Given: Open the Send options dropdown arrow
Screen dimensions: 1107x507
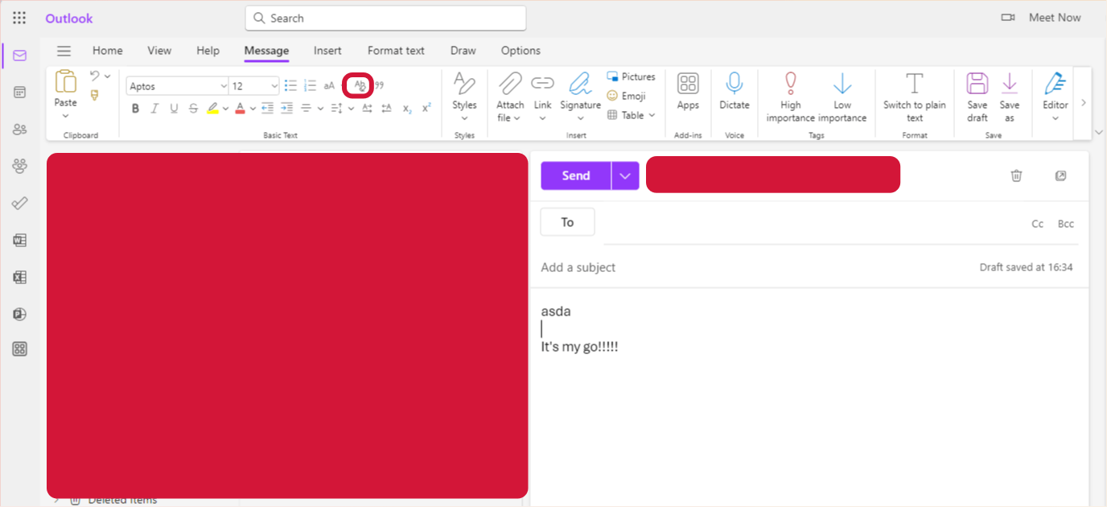Looking at the screenshot, I should coord(625,175).
